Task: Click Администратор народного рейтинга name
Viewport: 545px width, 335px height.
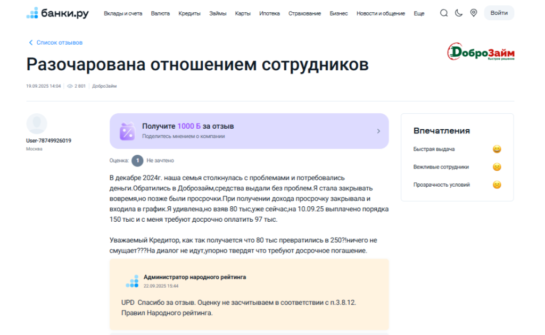Action: pyautogui.click(x=195, y=277)
